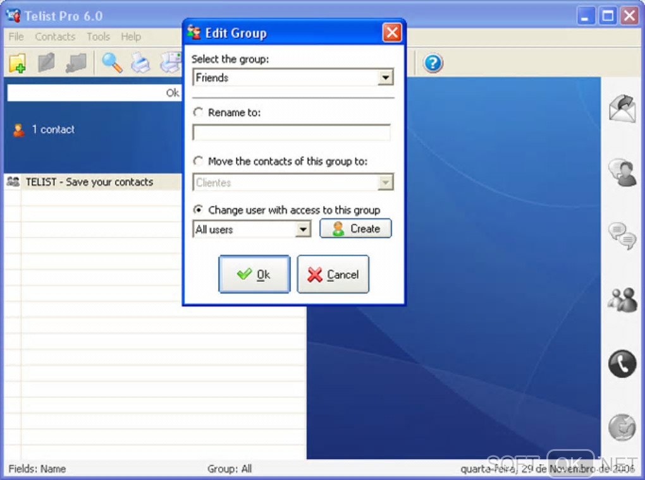The image size is (645, 480).
Task: Close the Edit Group dialog
Action: click(x=392, y=32)
